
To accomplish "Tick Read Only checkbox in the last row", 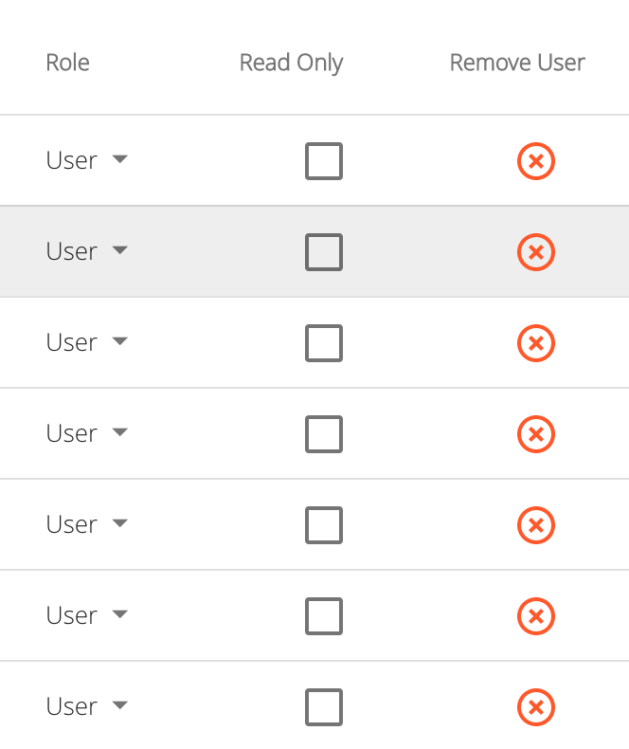I will (324, 707).
